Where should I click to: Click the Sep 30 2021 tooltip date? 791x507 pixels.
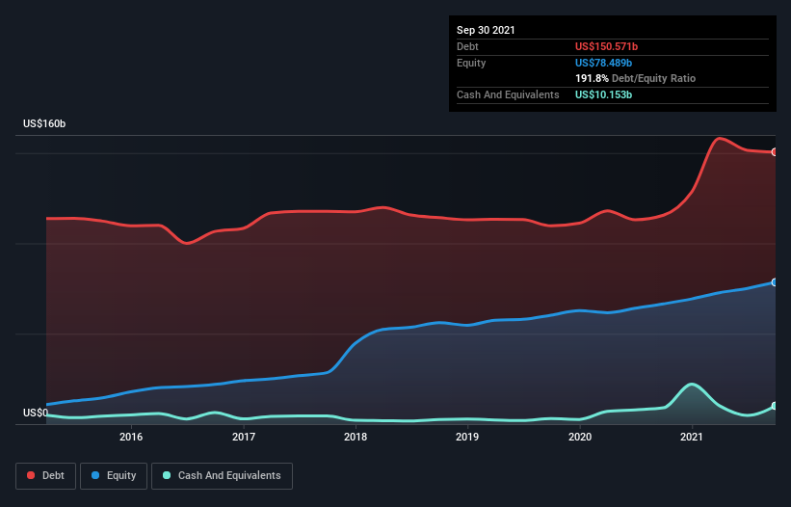[486, 30]
